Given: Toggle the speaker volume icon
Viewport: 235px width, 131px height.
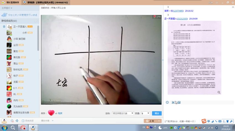Looking at the screenshot, I should pos(17,121).
